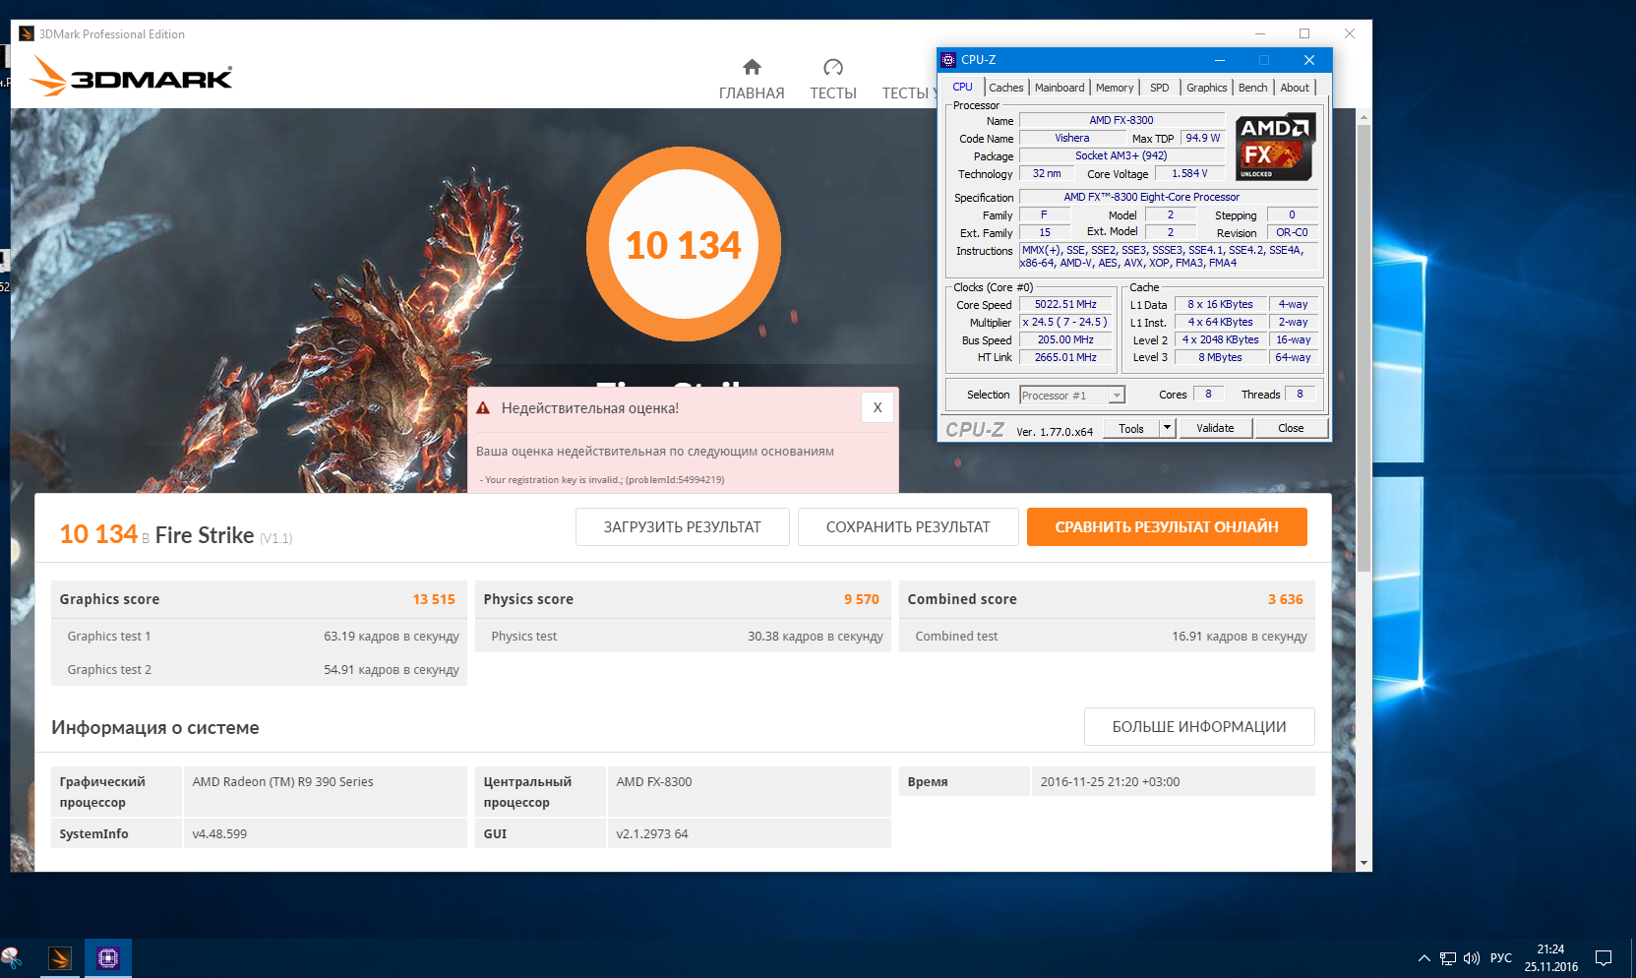Viewport: 1636px width, 978px height.
Task: Open the Bench tab in CPU-Z
Action: click(1253, 88)
